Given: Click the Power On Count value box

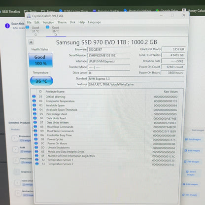Looking at the screenshot, I should pyautogui.click(x=173, y=67).
